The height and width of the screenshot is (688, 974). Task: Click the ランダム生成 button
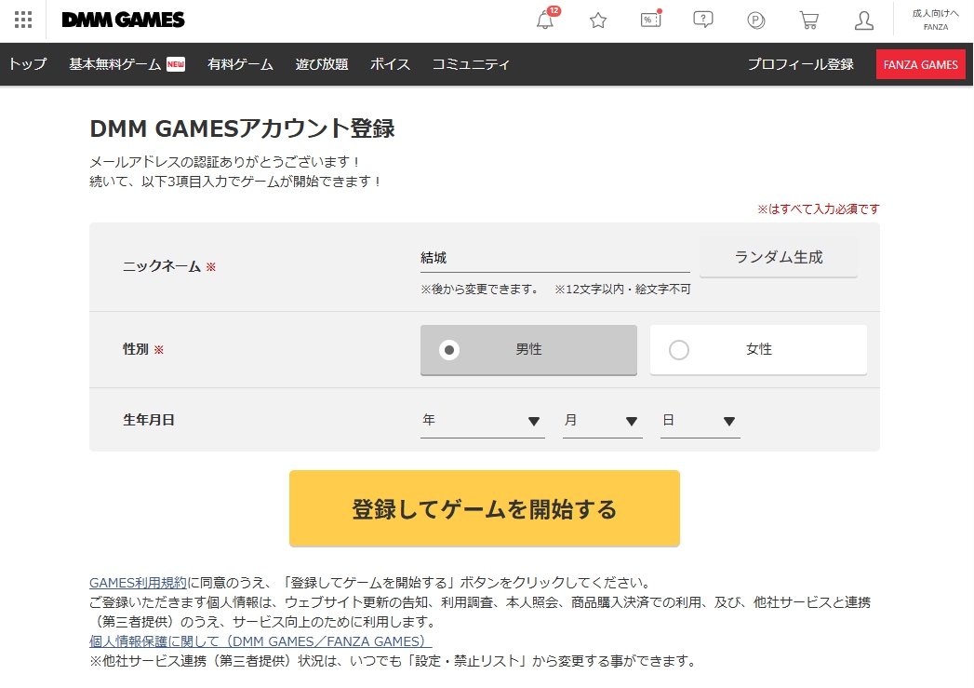pos(779,257)
